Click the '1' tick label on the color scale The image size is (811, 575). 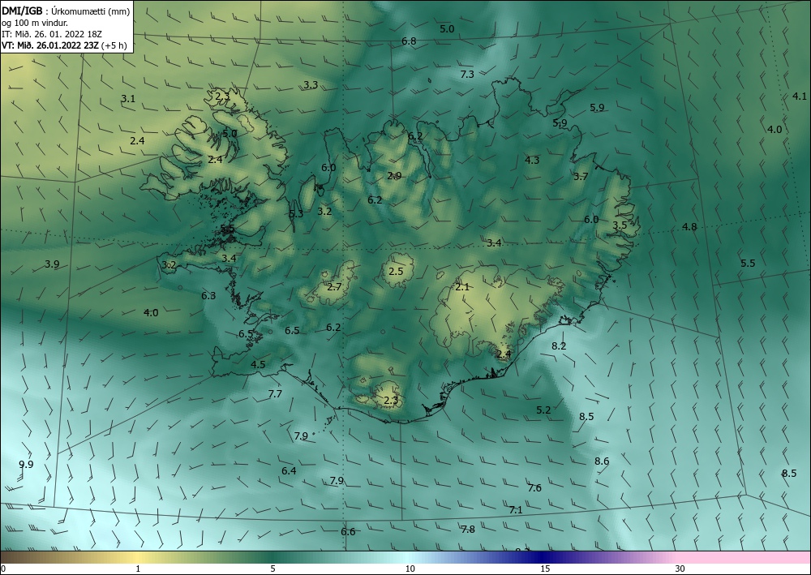click(x=138, y=569)
